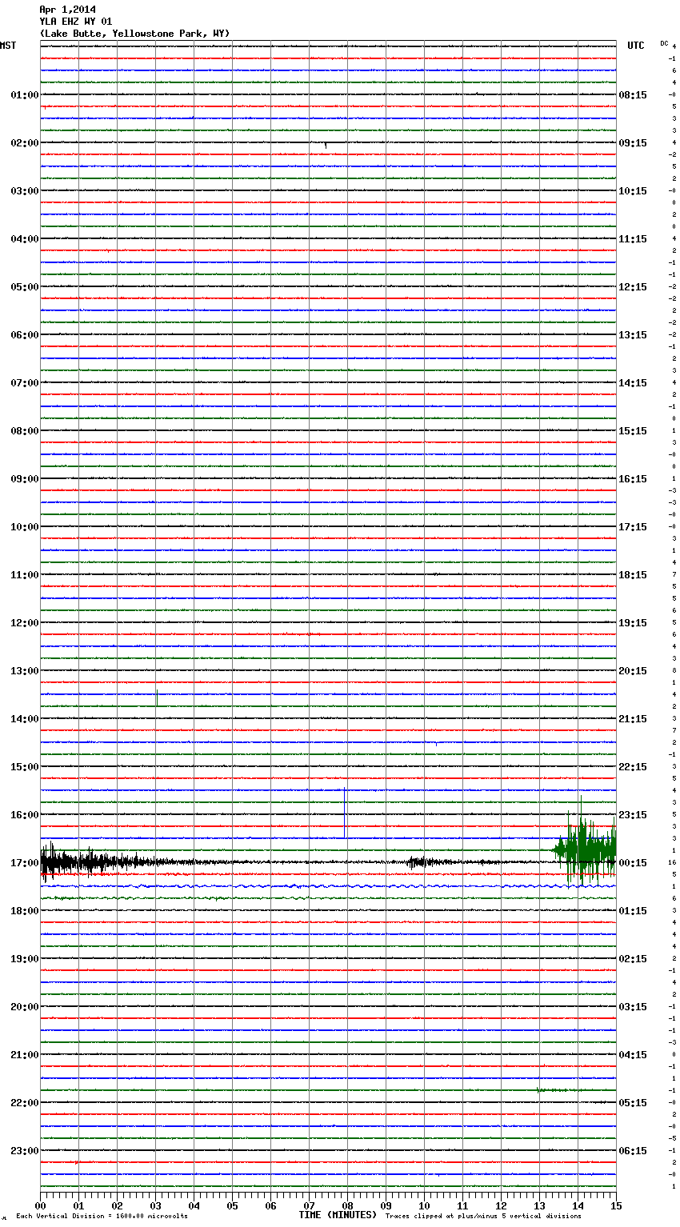Image resolution: width=680 pixels, height=1227 pixels.
Task: Click the 10:15 UTC time label
Action: 633,191
